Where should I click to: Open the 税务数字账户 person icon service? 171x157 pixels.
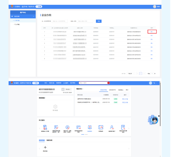[x=112, y=128]
